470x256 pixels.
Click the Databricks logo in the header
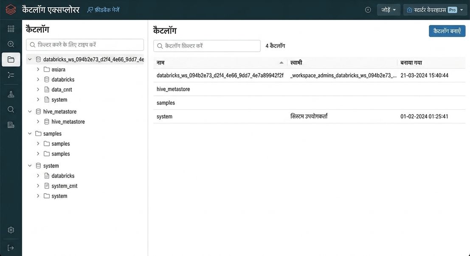click(11, 10)
